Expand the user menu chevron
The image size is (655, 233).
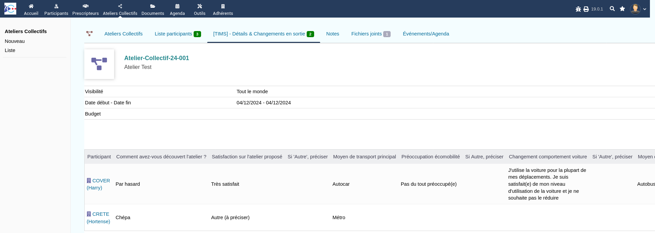[x=645, y=9]
